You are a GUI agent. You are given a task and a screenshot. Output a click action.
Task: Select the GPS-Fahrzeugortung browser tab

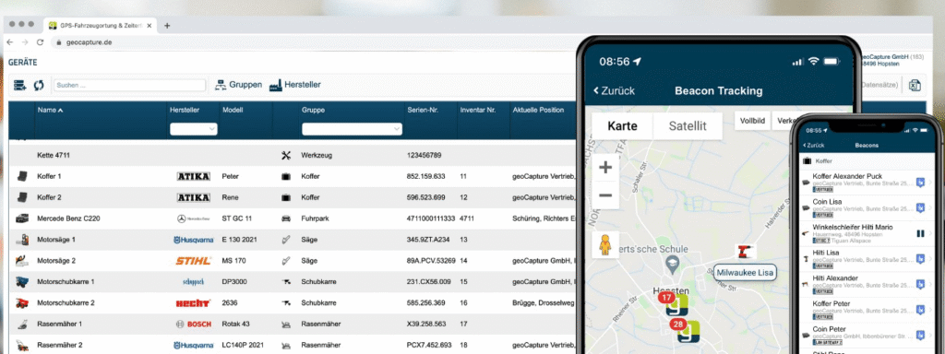click(100, 25)
